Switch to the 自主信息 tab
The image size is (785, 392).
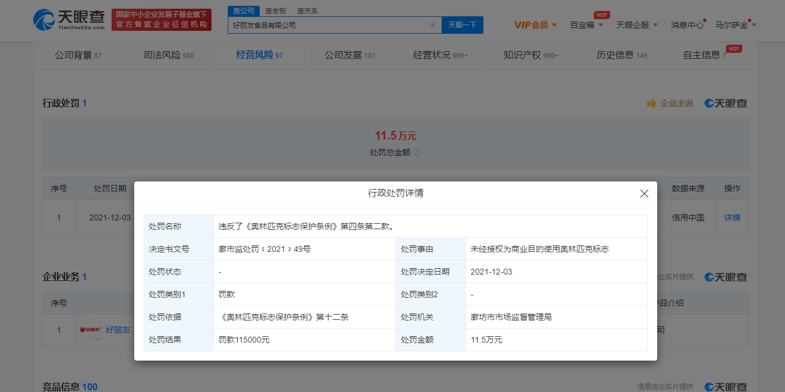tap(704, 55)
